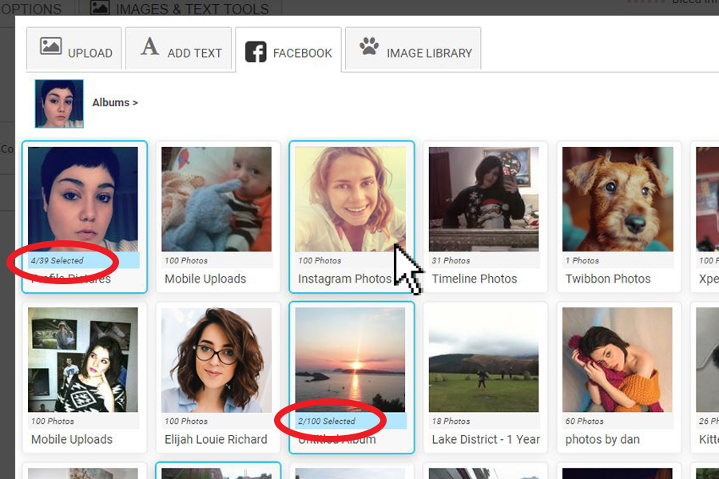This screenshot has width=719, height=479.
Task: Click the '1 Photos' count label
Action: pos(582,260)
